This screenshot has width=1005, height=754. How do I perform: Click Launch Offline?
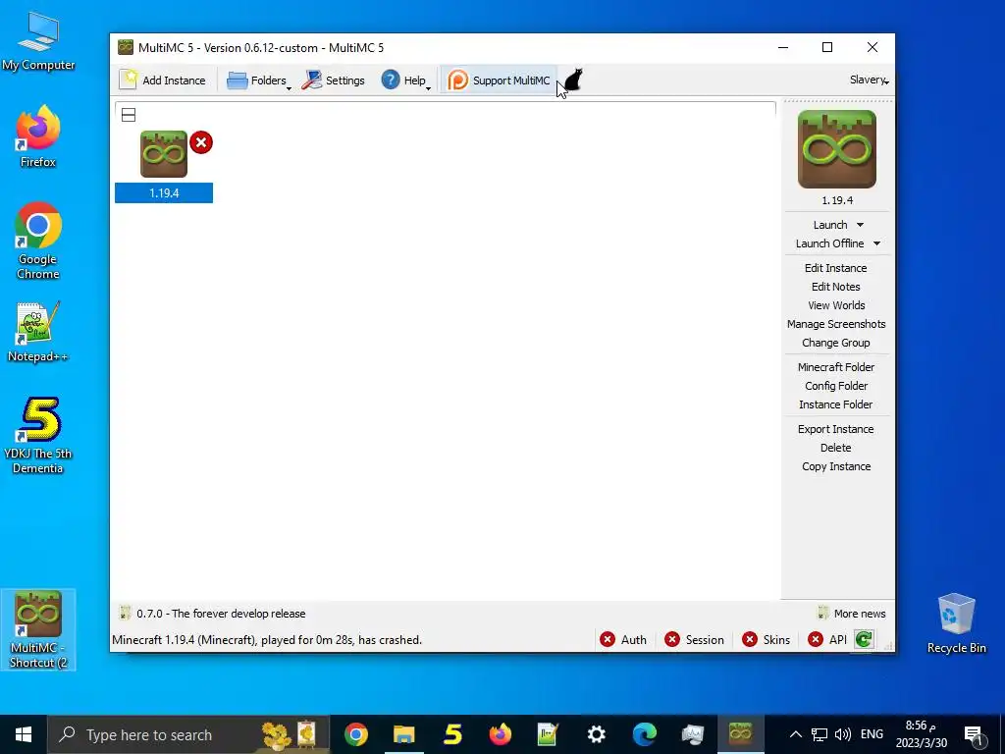point(829,243)
